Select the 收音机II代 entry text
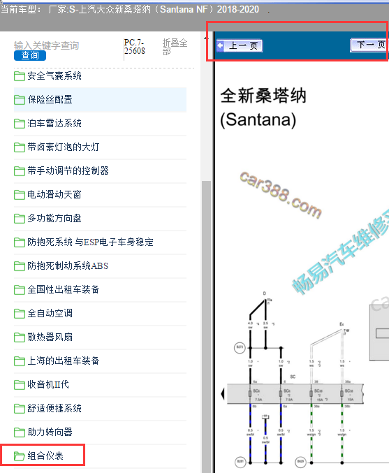 [x=48, y=384]
